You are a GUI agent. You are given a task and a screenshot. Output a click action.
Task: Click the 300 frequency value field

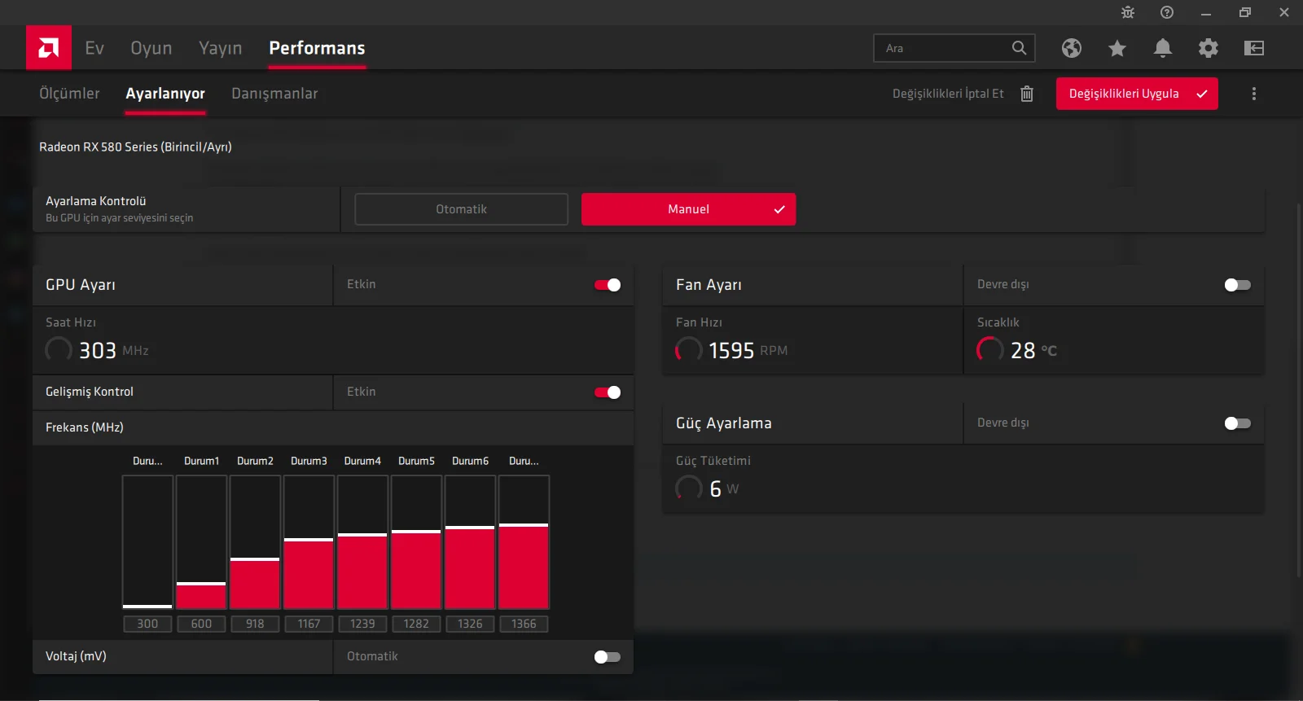(x=147, y=624)
